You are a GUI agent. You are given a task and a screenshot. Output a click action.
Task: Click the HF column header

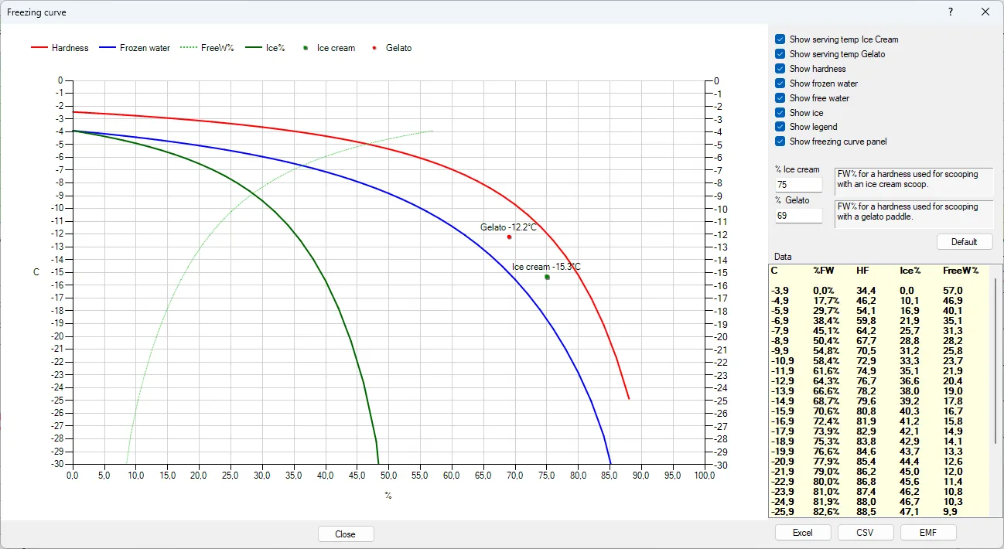[862, 271]
